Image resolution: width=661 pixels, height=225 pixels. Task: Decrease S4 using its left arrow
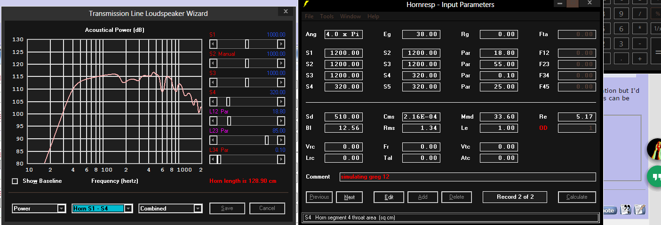(x=213, y=101)
